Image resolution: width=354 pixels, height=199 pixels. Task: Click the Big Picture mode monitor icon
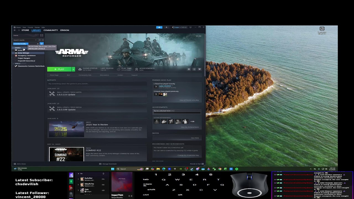point(190,27)
